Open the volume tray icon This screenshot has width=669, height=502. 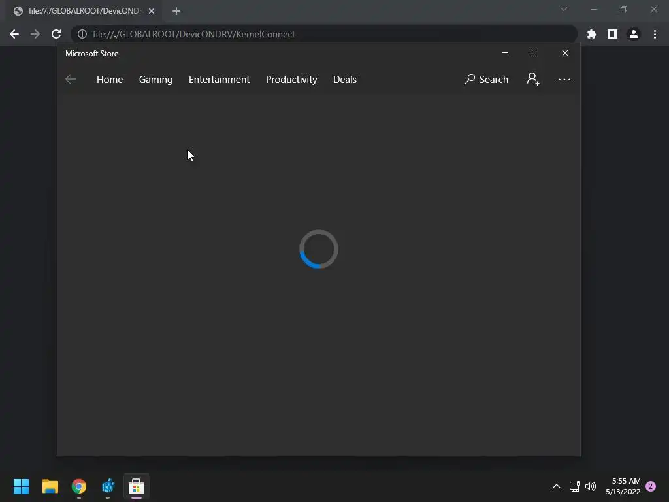pyautogui.click(x=591, y=486)
